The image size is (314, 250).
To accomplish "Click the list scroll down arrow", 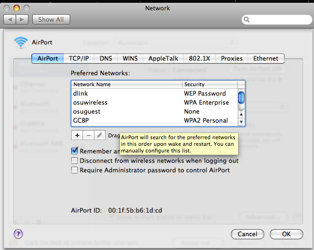I will coord(241,122).
